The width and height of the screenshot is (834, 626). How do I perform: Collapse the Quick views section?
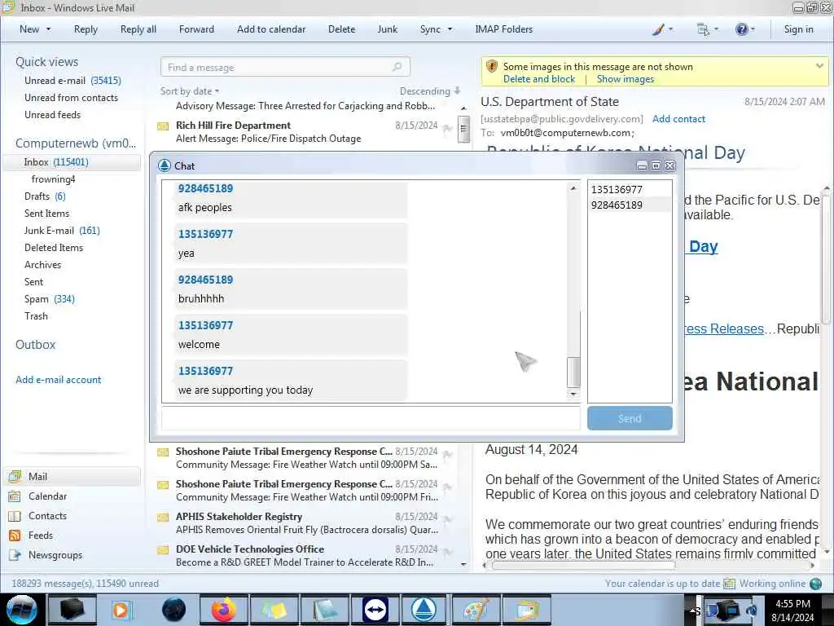(46, 62)
